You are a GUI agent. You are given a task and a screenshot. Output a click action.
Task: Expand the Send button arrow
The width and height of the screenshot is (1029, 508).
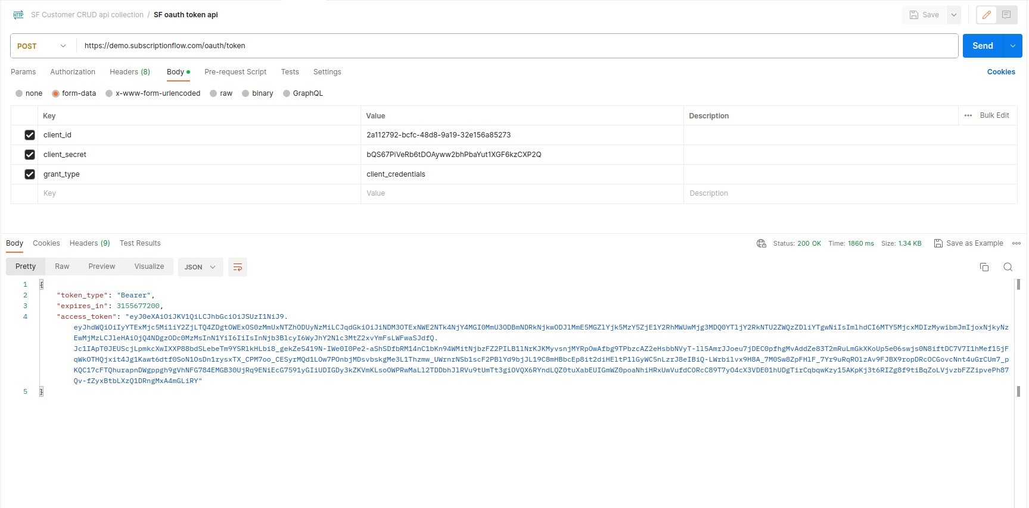tap(1013, 46)
